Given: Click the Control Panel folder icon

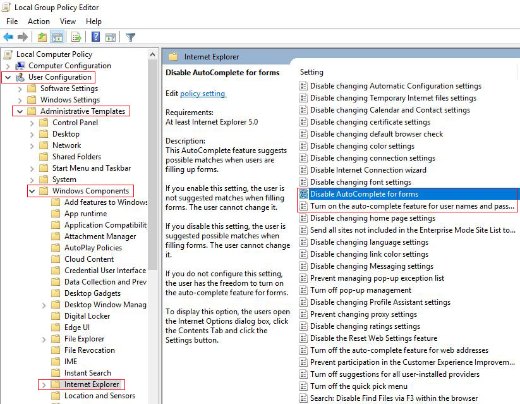Looking at the screenshot, I should pyautogui.click(x=44, y=123).
